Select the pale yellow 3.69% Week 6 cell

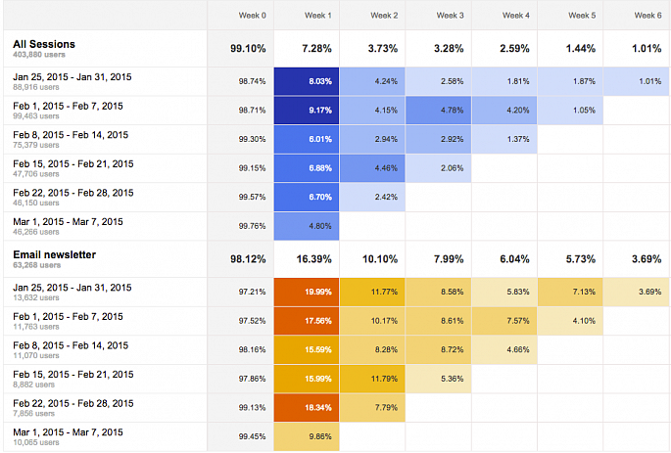636,292
